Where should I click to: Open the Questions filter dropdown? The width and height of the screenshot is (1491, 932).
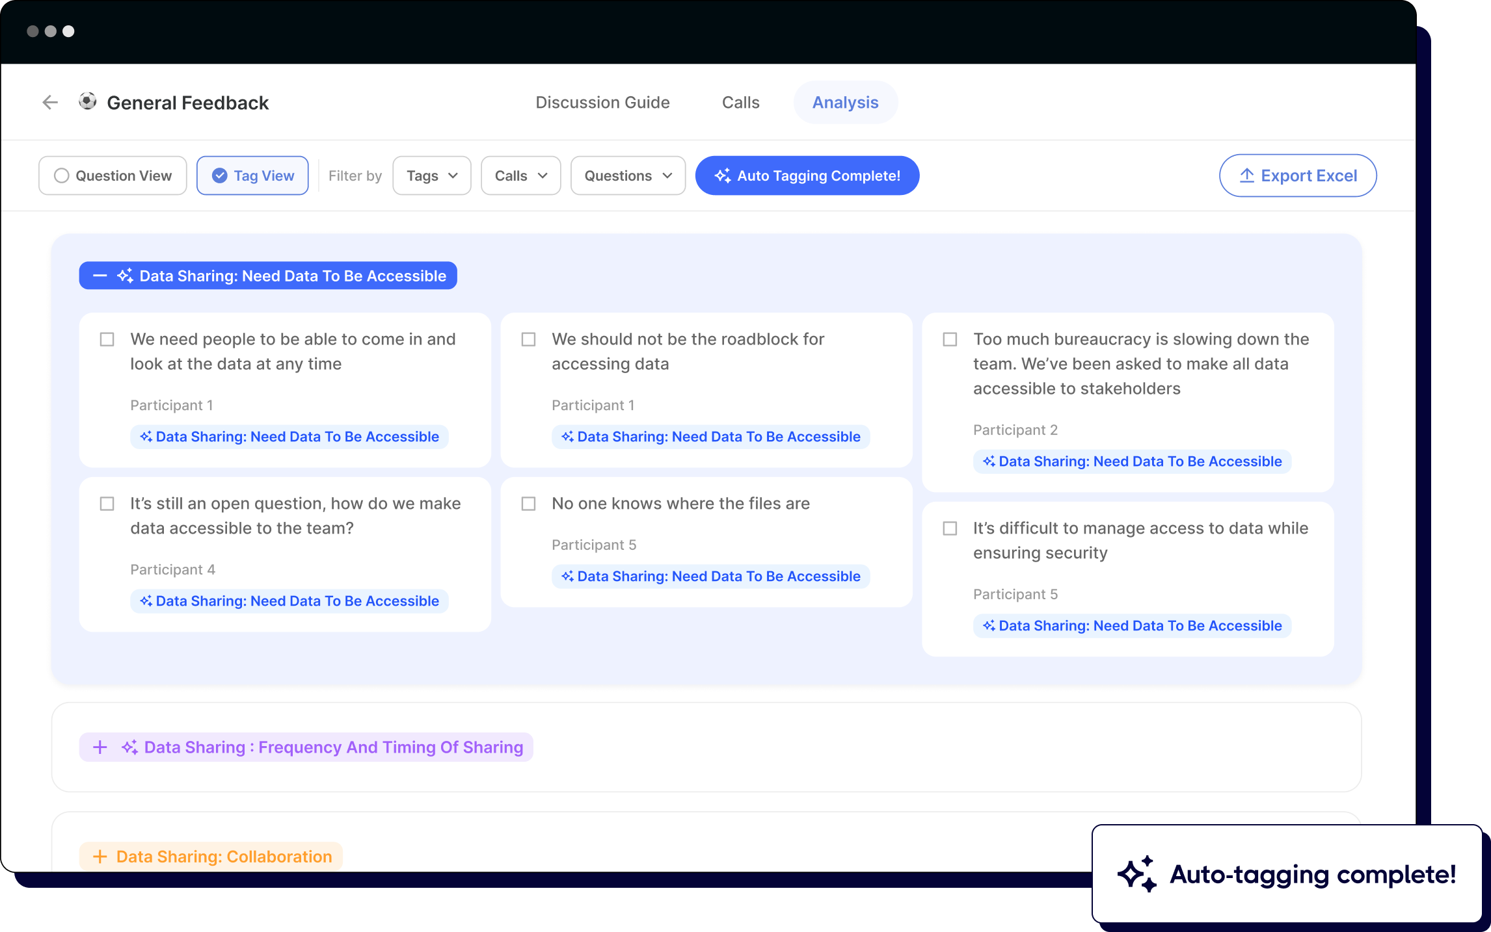[x=626, y=175]
